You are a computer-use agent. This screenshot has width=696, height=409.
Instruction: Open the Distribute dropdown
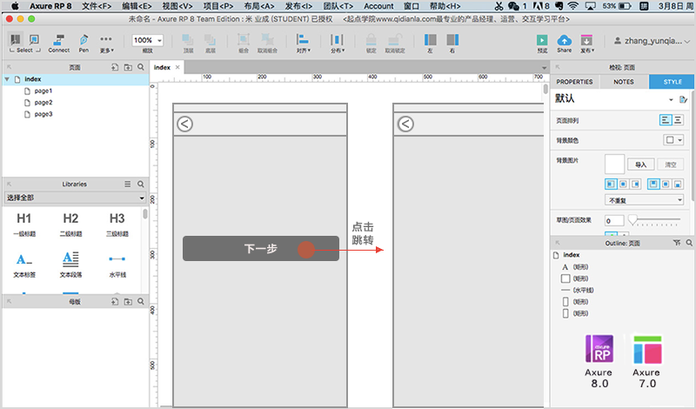338,44
